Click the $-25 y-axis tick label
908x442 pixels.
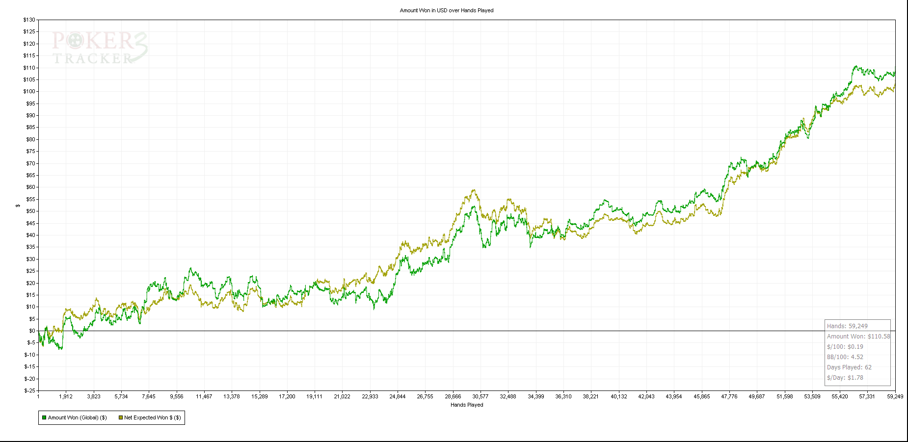coord(29,390)
